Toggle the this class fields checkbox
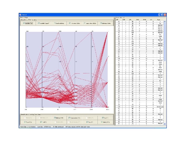Viewport: 190px width, 142px height. (x=70, y=23)
